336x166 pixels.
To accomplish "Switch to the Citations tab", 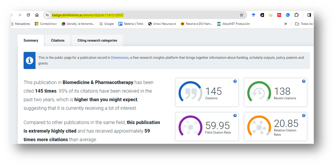I will click(x=57, y=40).
